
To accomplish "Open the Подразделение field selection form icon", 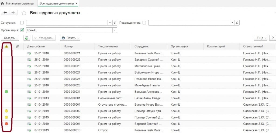I will (237, 23).
